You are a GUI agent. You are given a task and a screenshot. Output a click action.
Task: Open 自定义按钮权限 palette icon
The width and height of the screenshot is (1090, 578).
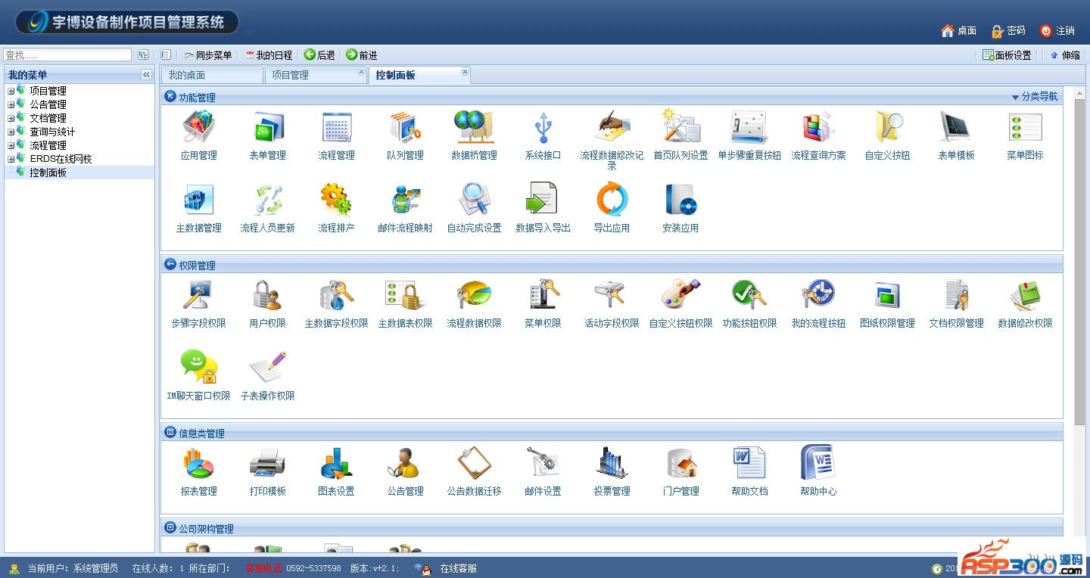[x=680, y=295]
